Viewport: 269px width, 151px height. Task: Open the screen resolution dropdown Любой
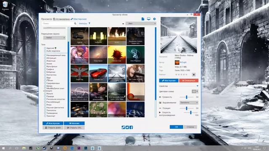coord(54,38)
